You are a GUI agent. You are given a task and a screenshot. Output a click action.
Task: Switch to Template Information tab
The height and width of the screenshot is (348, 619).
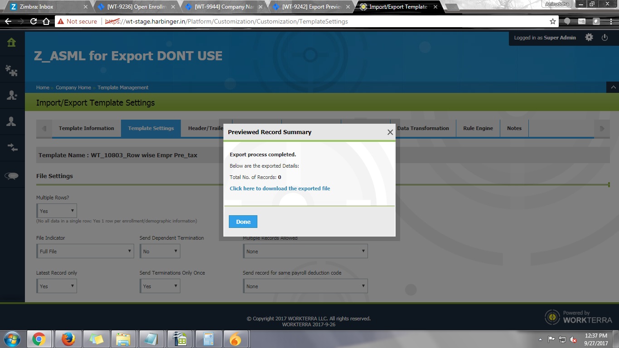(87, 128)
